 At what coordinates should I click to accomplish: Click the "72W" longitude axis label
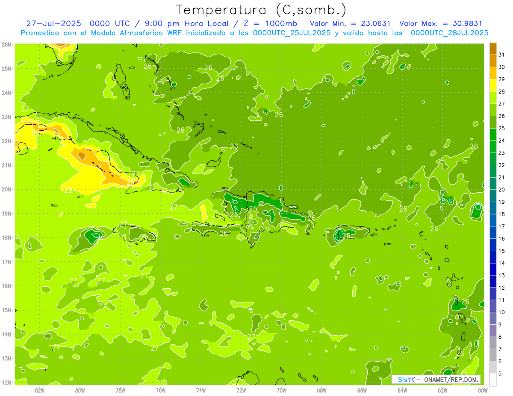coord(241,390)
